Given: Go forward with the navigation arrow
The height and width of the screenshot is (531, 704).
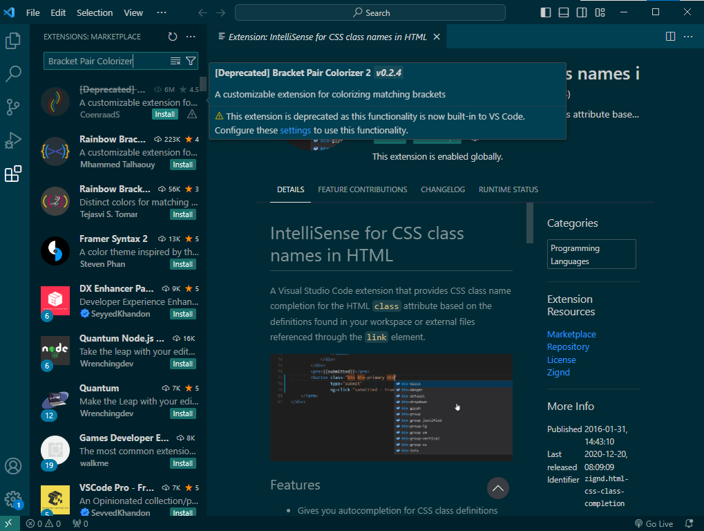Looking at the screenshot, I should click(x=221, y=12).
